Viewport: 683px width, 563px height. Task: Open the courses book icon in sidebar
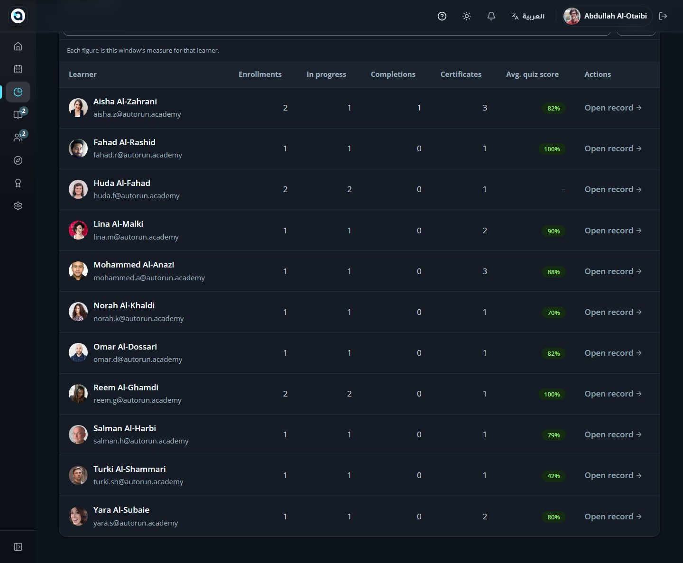pyautogui.click(x=18, y=115)
